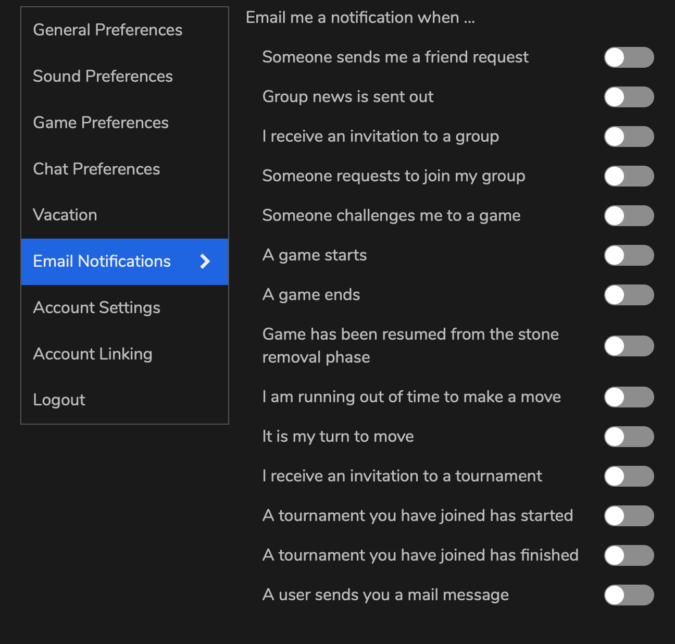The height and width of the screenshot is (644, 675).
Task: Toggle stone removal phase resume notification
Action: point(629,346)
